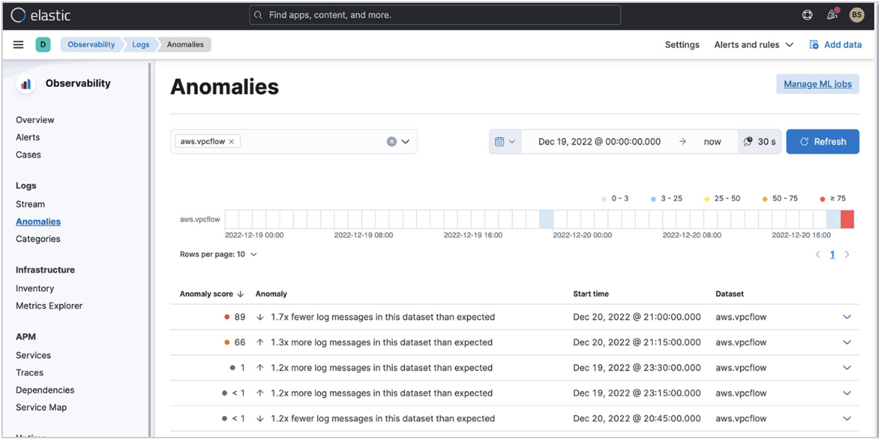Image resolution: width=879 pixels, height=439 pixels.
Task: Remove the aws.vpcflow filter tag
Action: coord(231,141)
